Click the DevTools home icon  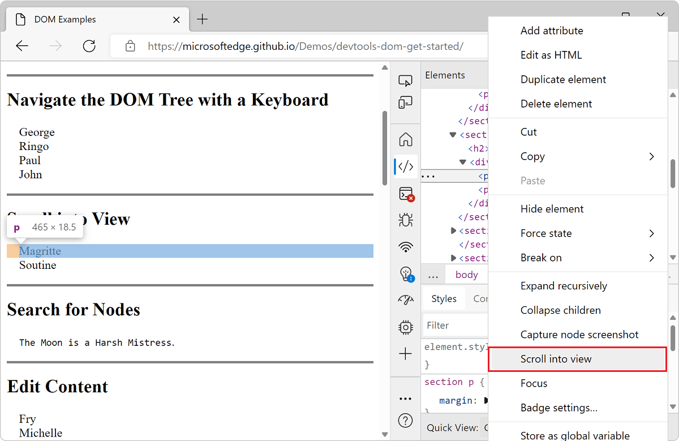tap(405, 139)
